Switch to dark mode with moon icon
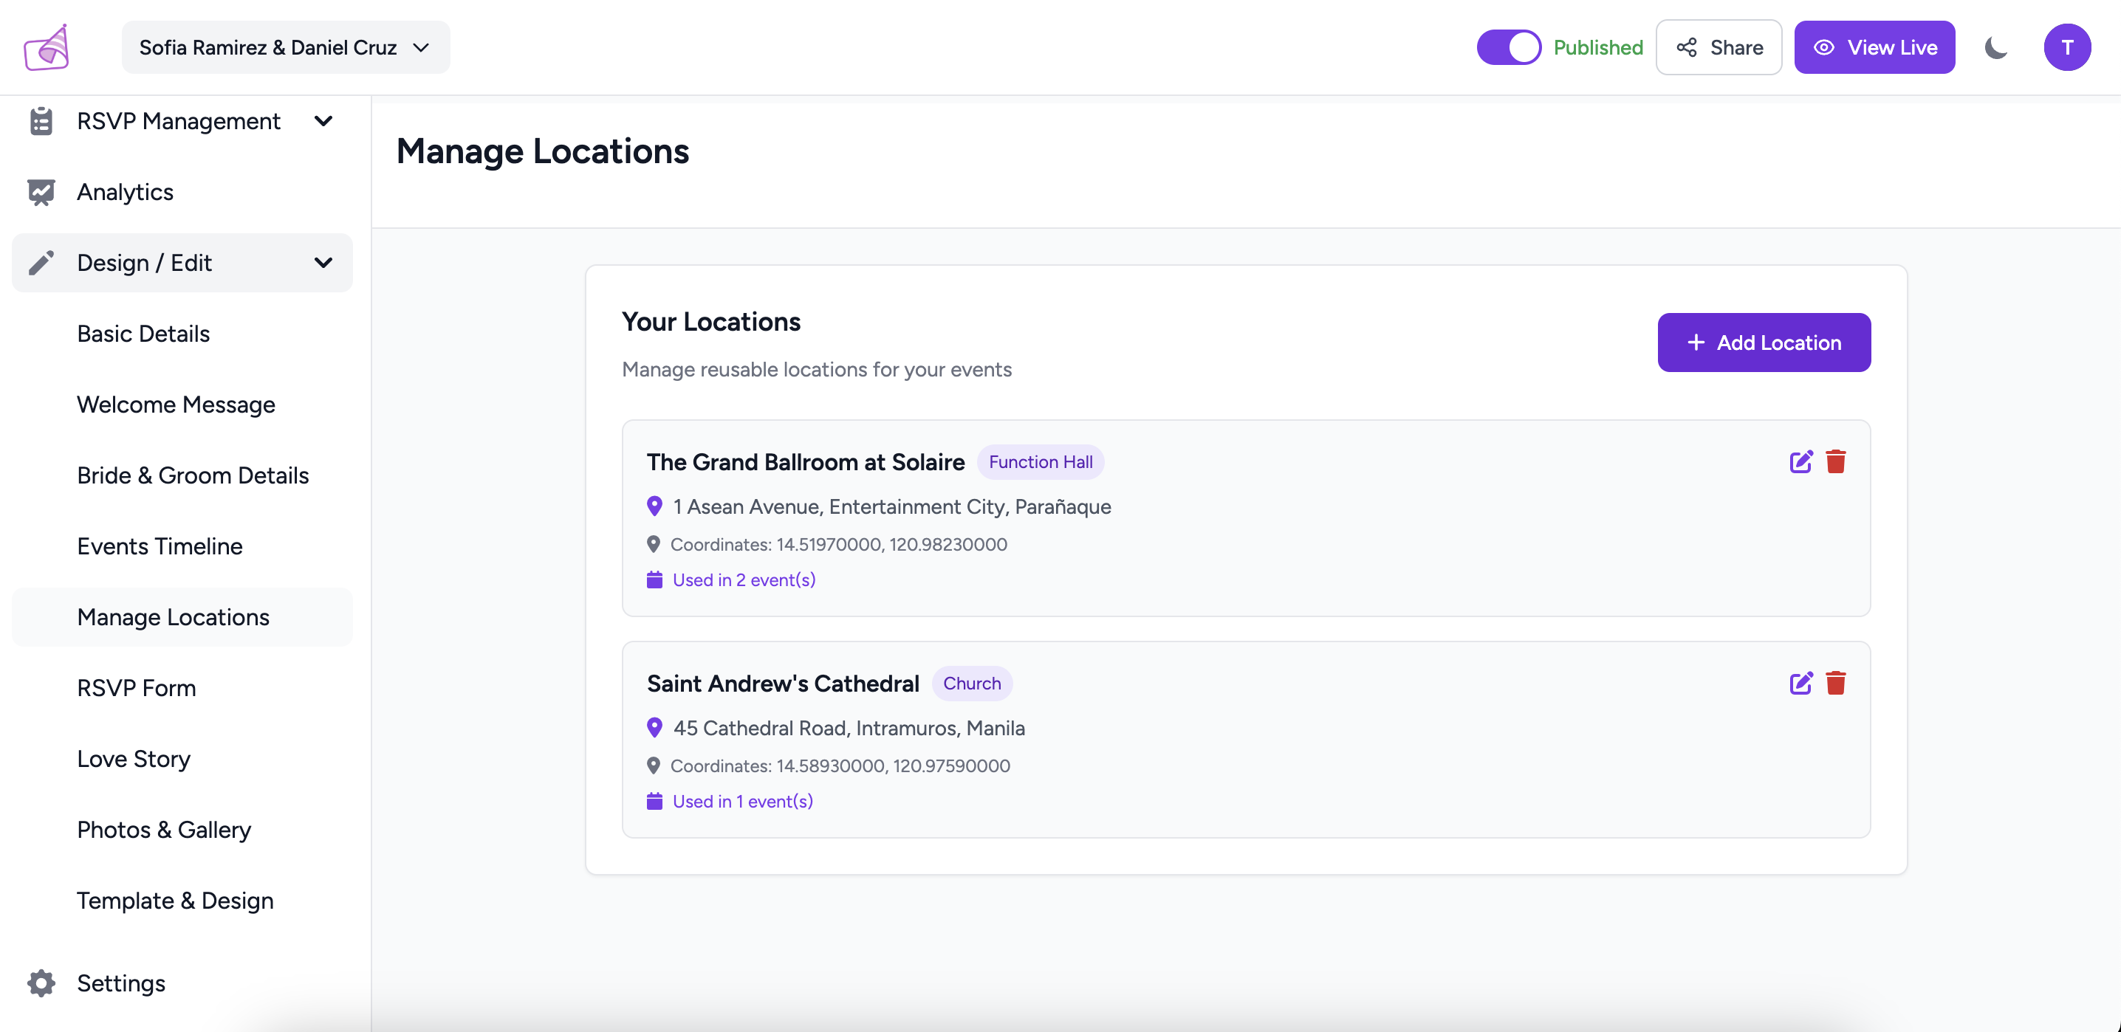 pyautogui.click(x=1996, y=48)
